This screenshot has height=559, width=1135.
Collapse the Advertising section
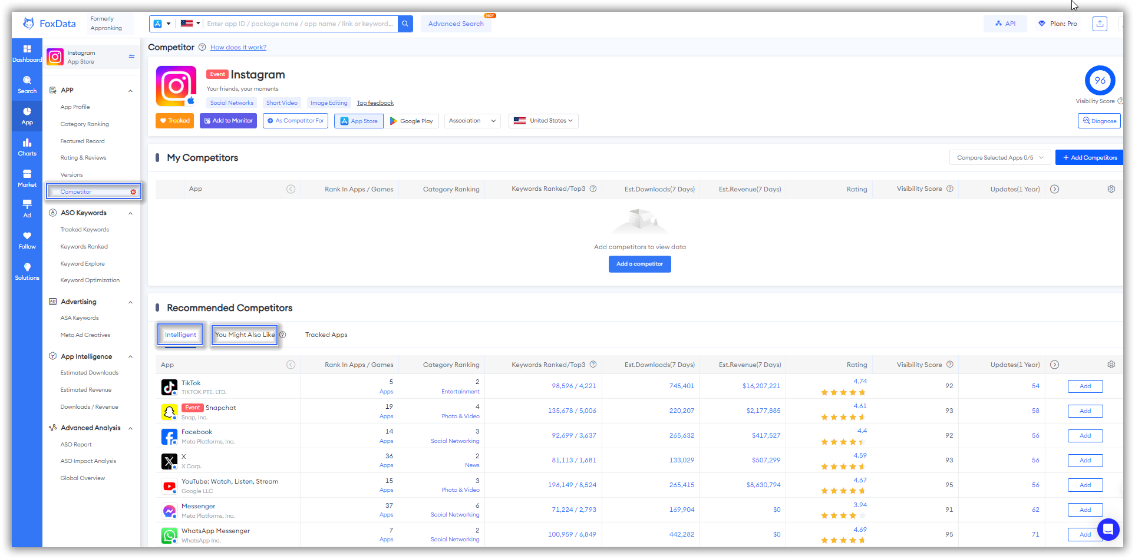point(130,302)
